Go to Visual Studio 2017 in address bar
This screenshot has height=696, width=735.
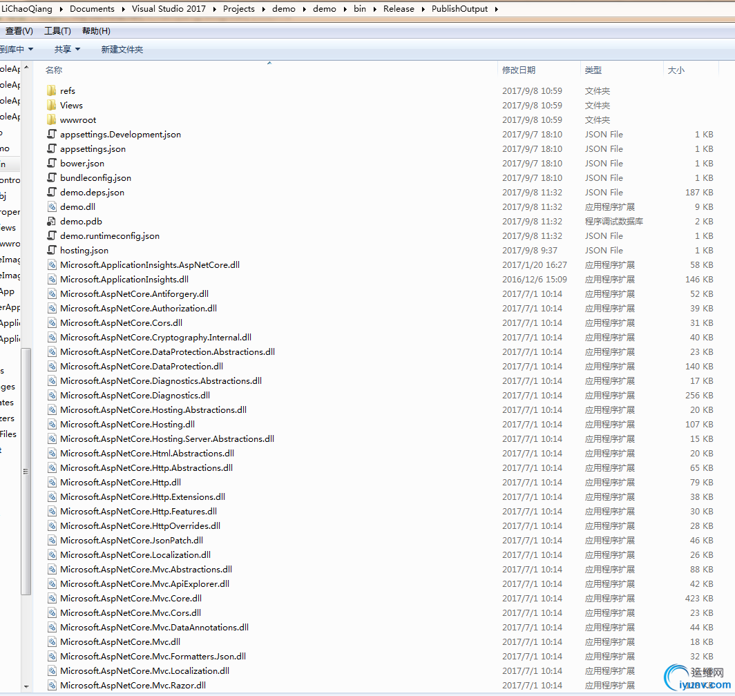169,9
